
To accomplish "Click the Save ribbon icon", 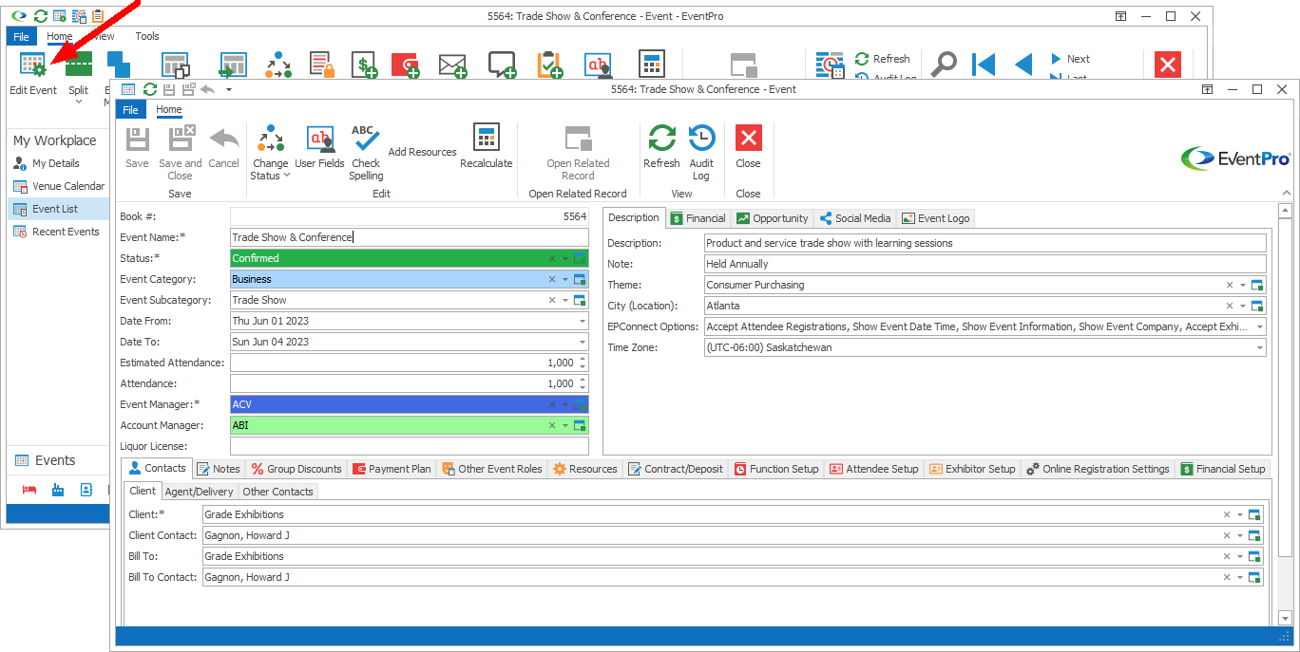I will (138, 139).
